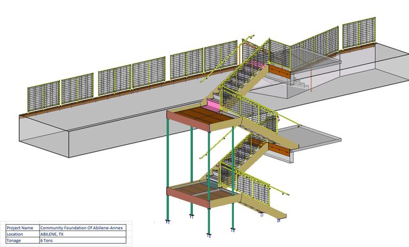Click the 'Tonage' label cell
This screenshot has height=247, width=409.
coord(23,240)
